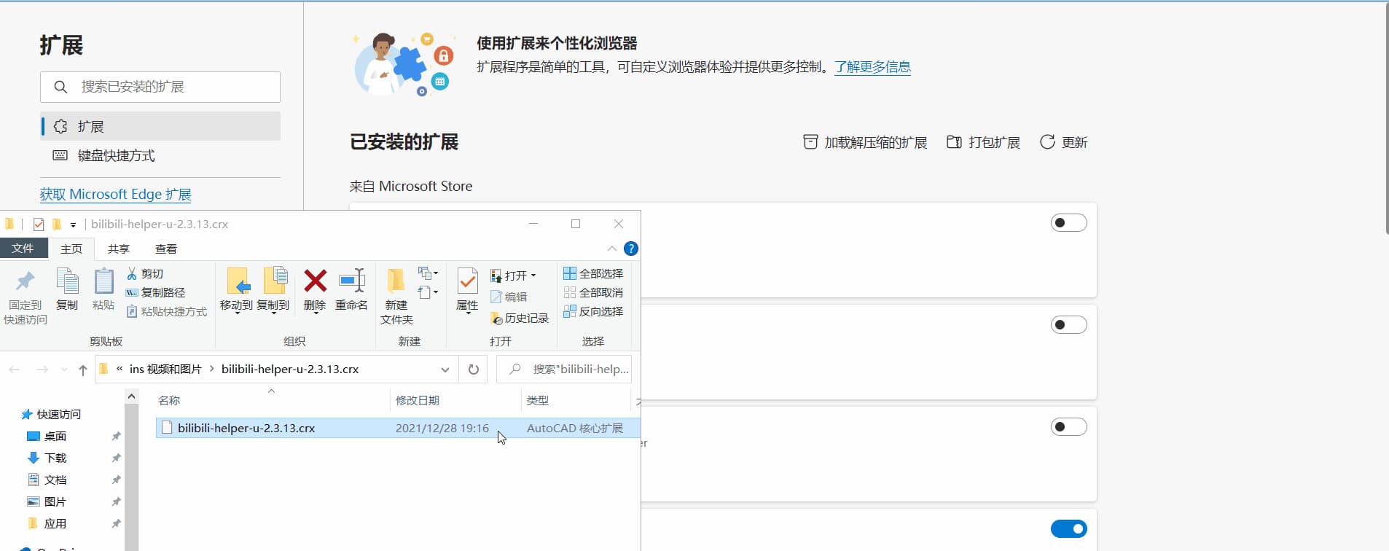Click Explorer search box for bilibili-help
1389x551 pixels.
(564, 370)
